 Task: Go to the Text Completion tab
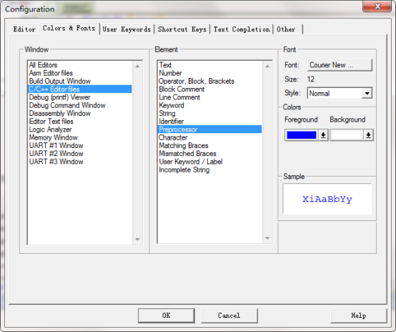coord(242,29)
